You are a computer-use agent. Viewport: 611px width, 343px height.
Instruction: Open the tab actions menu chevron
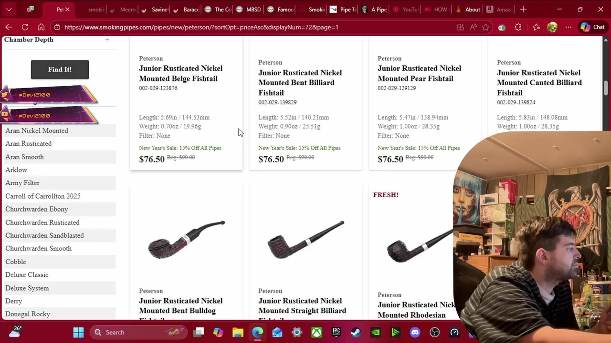[x=9, y=9]
